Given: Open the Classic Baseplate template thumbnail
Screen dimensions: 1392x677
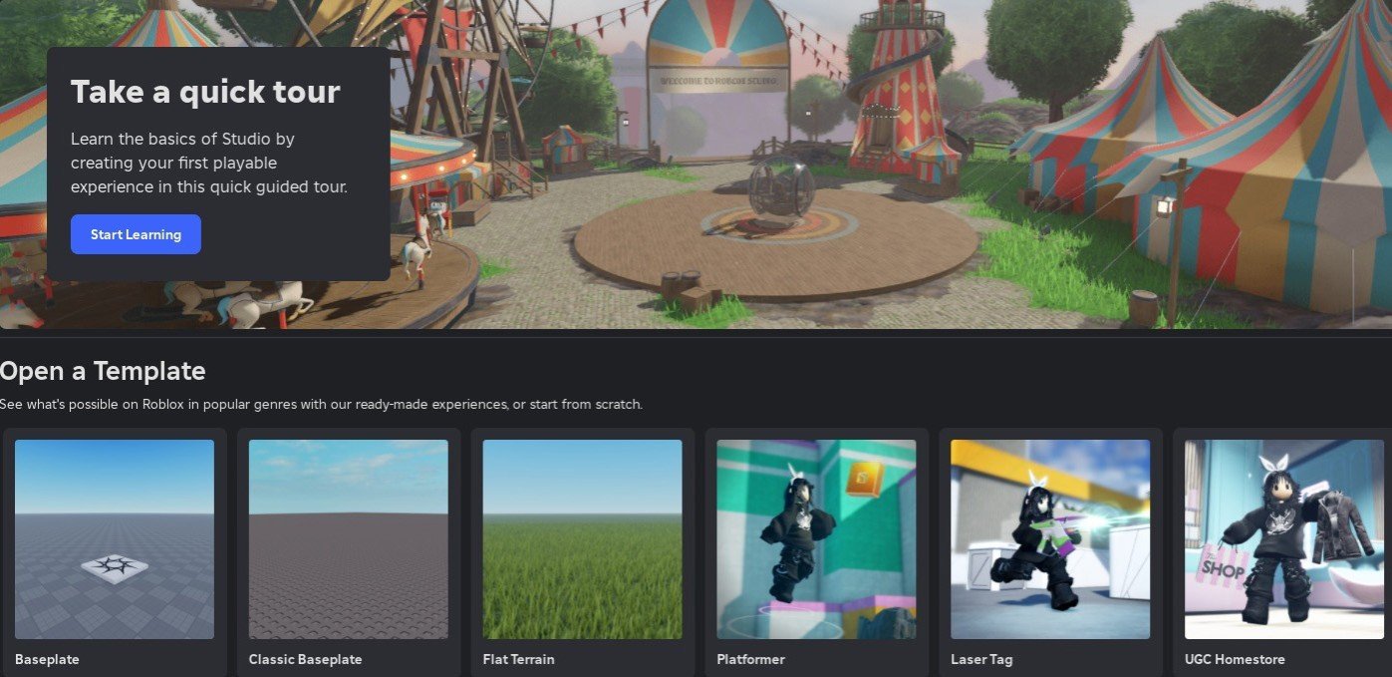Looking at the screenshot, I should point(349,539).
